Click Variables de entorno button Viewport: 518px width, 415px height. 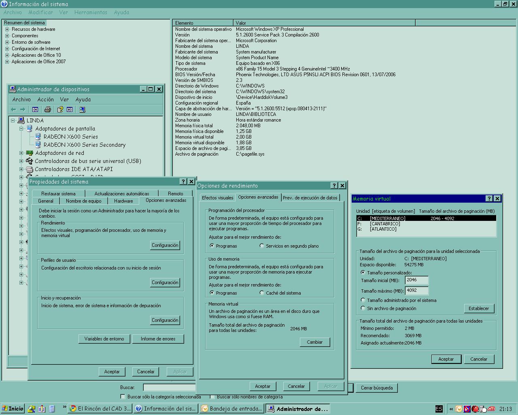point(104,339)
